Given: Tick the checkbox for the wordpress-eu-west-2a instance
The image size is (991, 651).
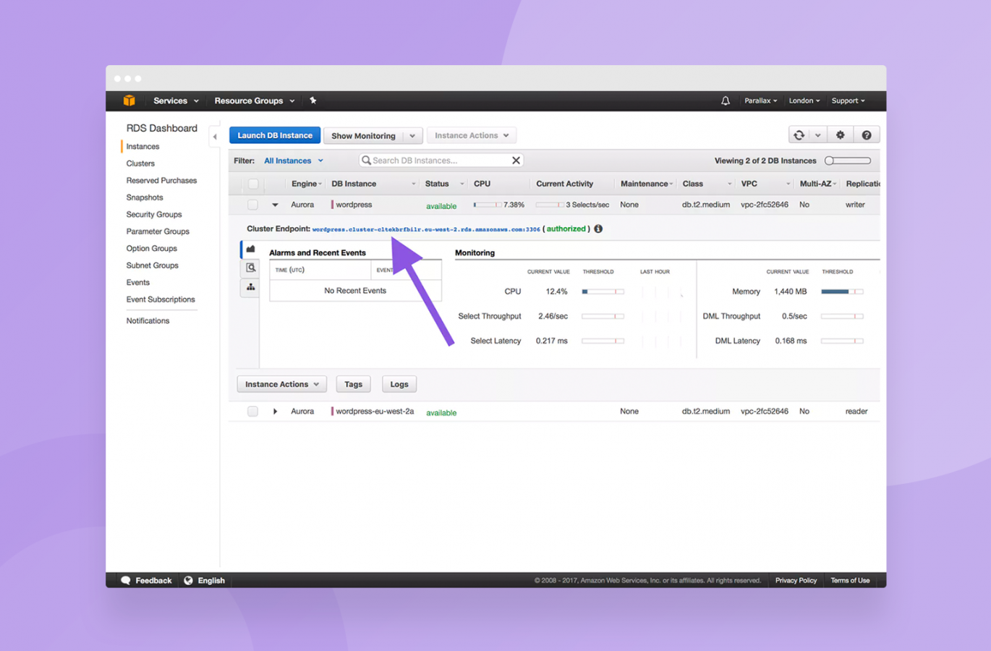Looking at the screenshot, I should point(252,412).
